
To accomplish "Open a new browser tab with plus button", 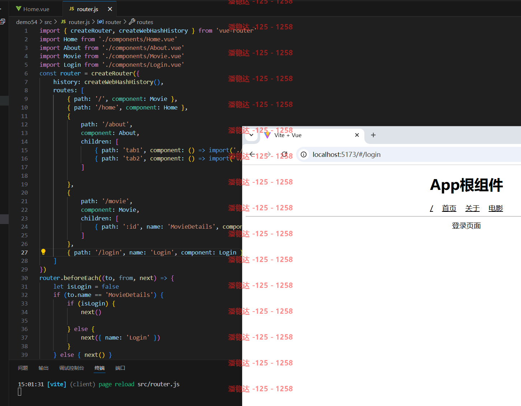I will click(373, 135).
